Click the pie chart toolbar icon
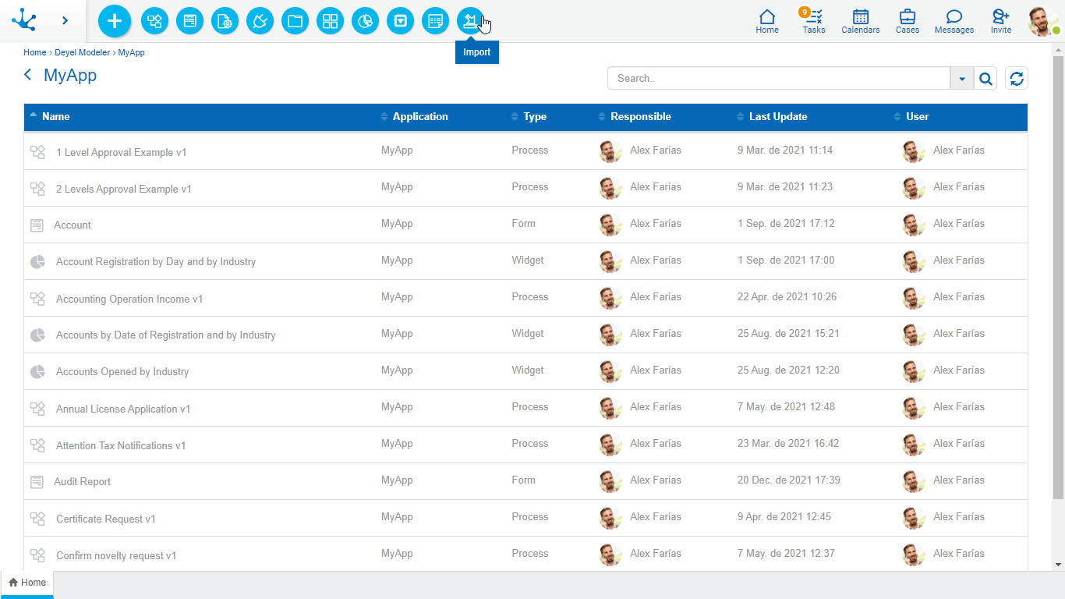 pos(365,21)
